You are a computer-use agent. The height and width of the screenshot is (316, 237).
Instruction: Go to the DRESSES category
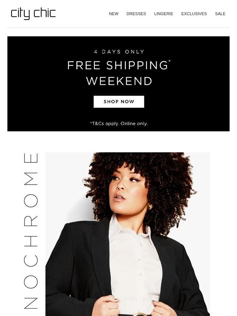click(x=136, y=14)
